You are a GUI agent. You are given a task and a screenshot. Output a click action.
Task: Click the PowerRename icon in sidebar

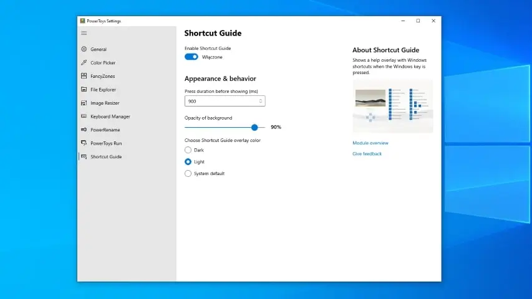(x=84, y=130)
